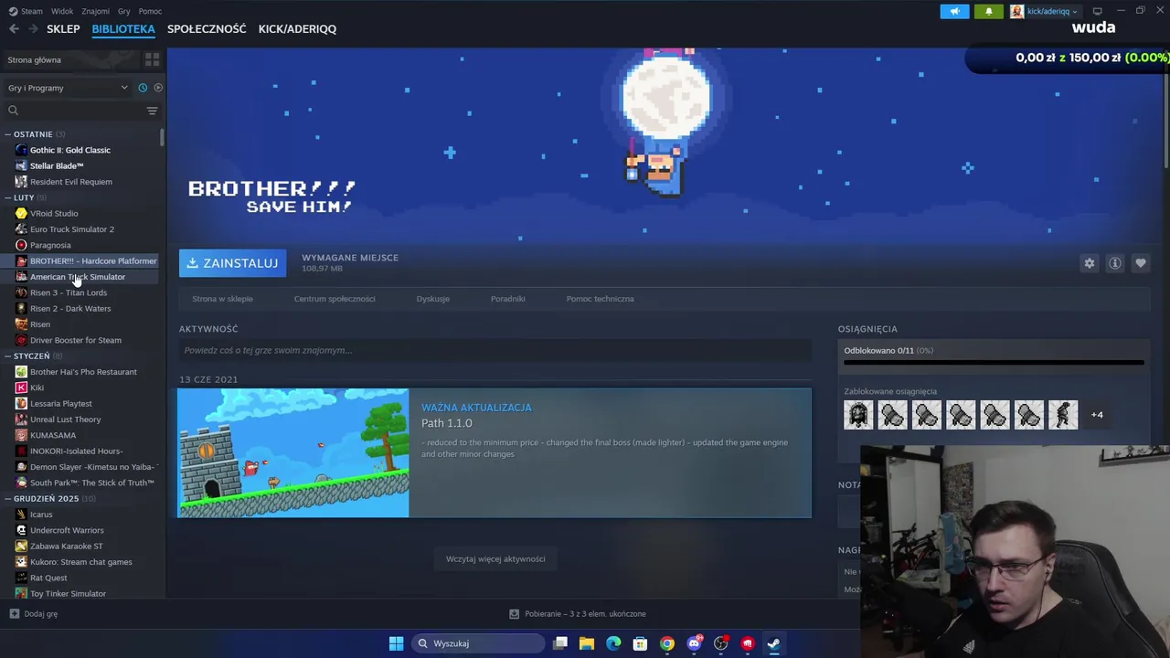Go to the SKLEP tab
The image size is (1170, 658).
[x=63, y=28]
